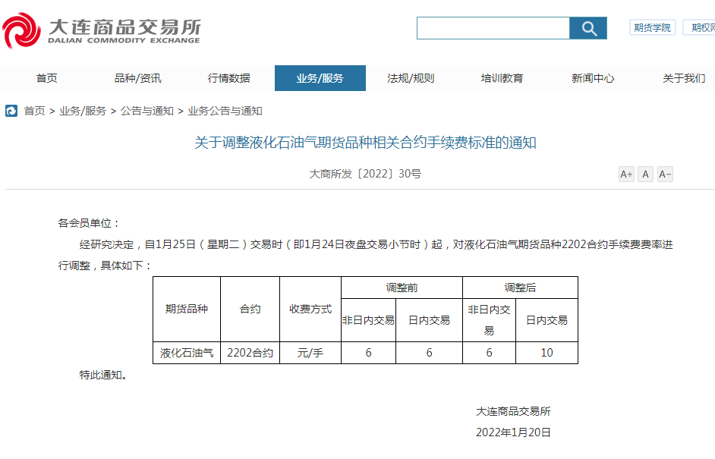Open the 业务/服务 tab

coord(320,78)
